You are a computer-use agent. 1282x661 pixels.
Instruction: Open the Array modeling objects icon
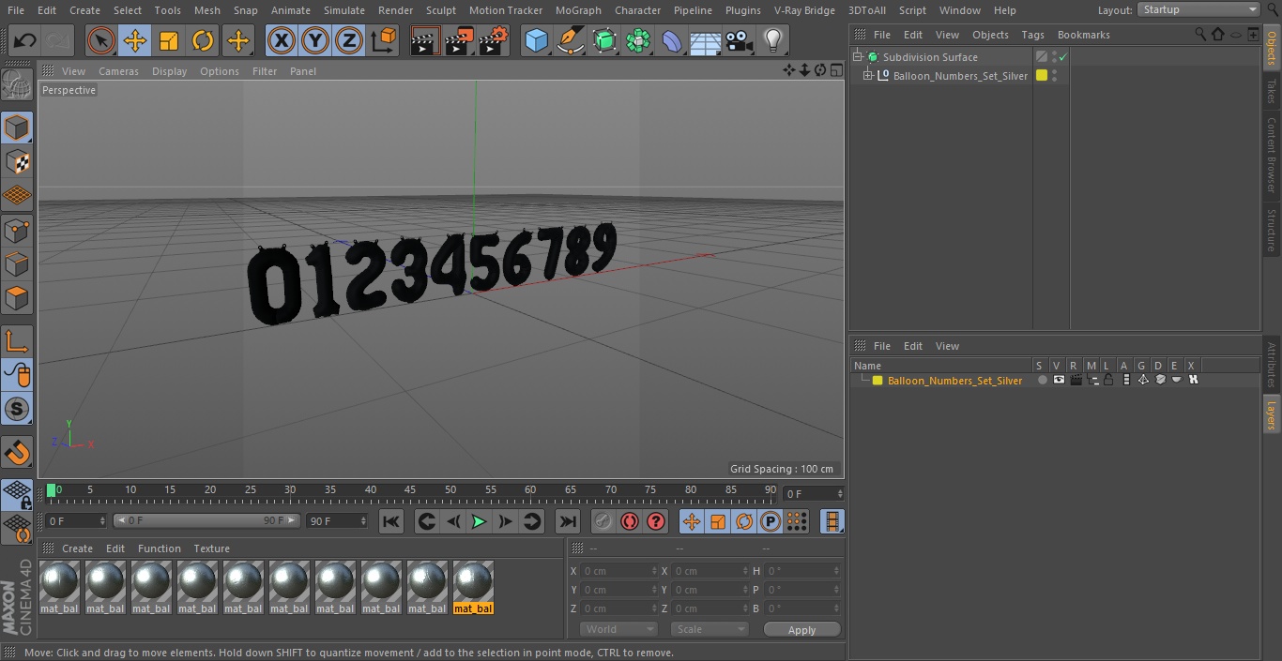638,40
